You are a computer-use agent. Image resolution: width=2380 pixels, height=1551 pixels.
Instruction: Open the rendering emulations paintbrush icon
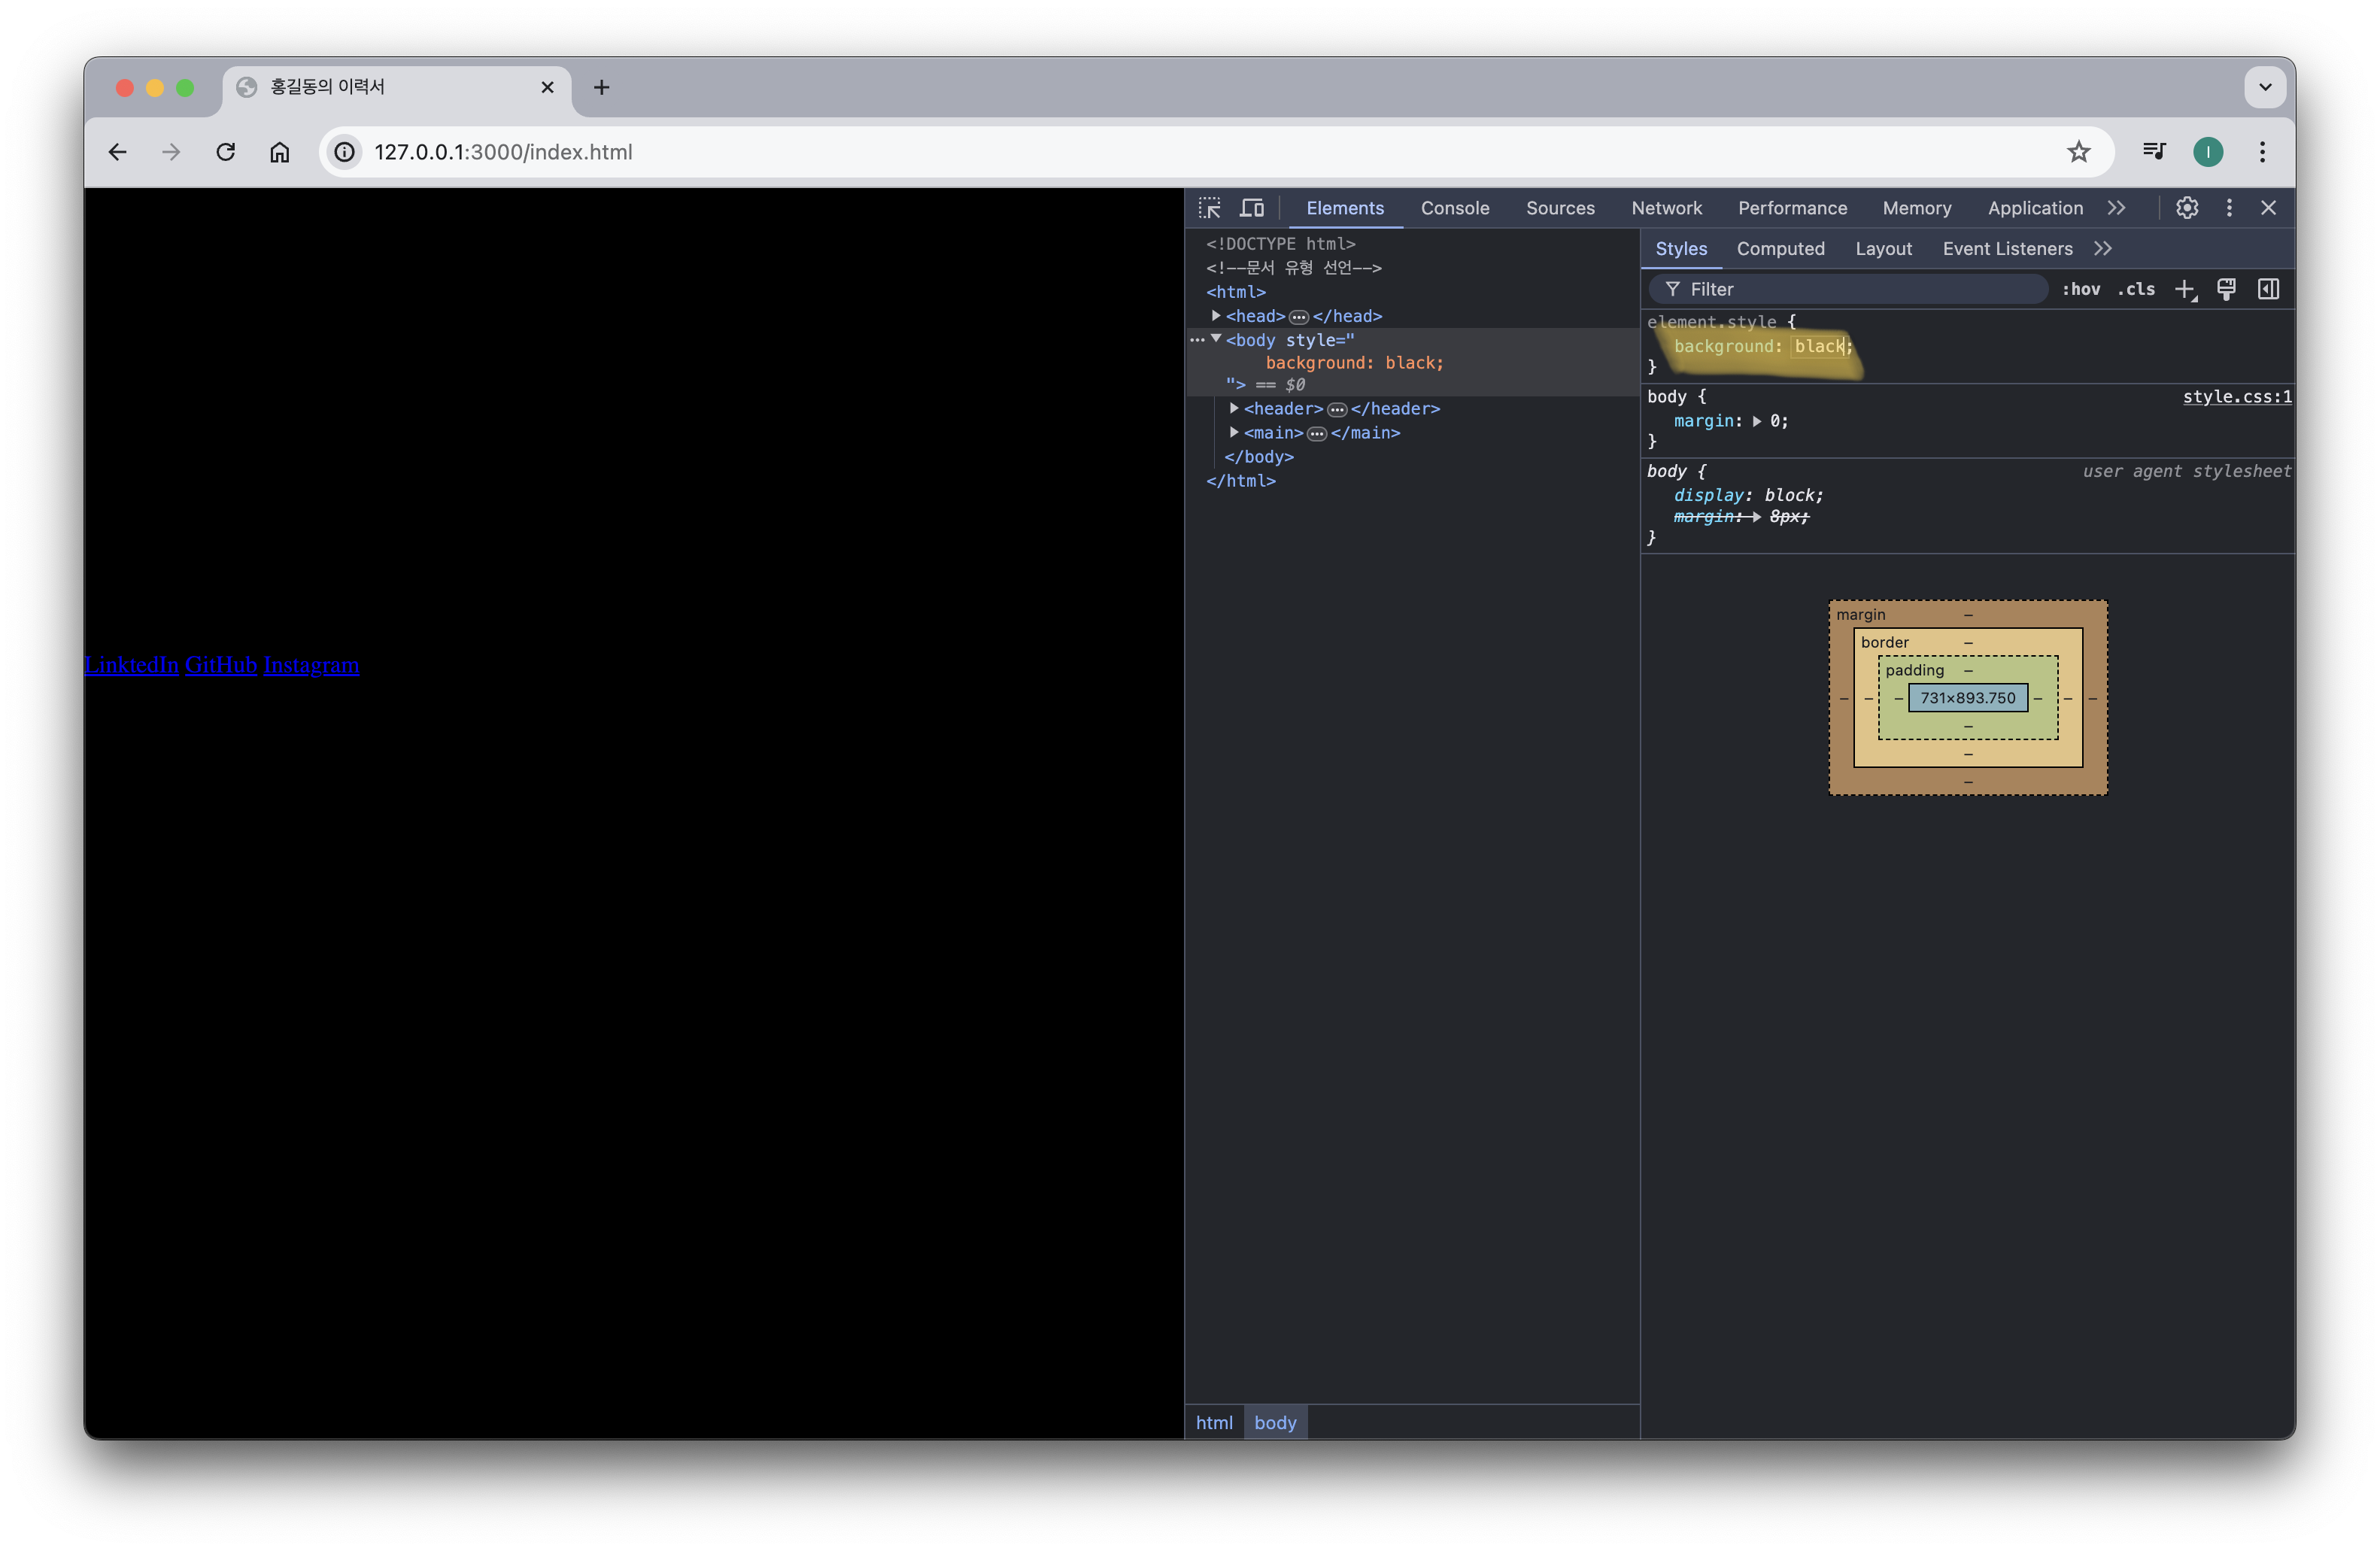[2226, 290]
